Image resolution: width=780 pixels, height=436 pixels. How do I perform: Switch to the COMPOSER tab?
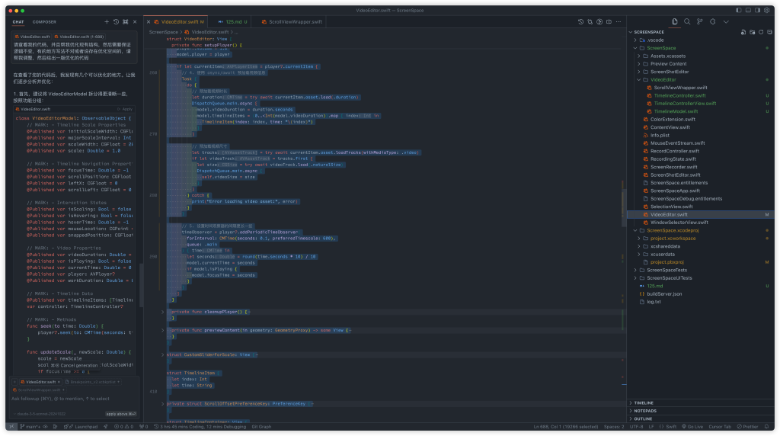44,22
